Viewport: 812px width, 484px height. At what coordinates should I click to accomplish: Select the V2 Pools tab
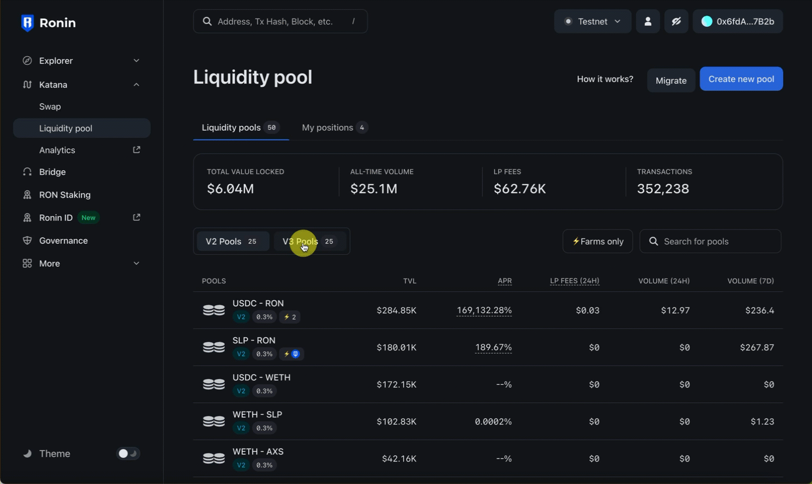point(231,241)
